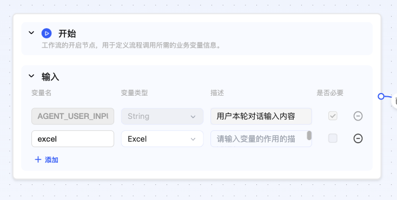The height and width of the screenshot is (200, 397).
Task: Collapse the 输入 section using its chevron
Action: pyautogui.click(x=31, y=76)
